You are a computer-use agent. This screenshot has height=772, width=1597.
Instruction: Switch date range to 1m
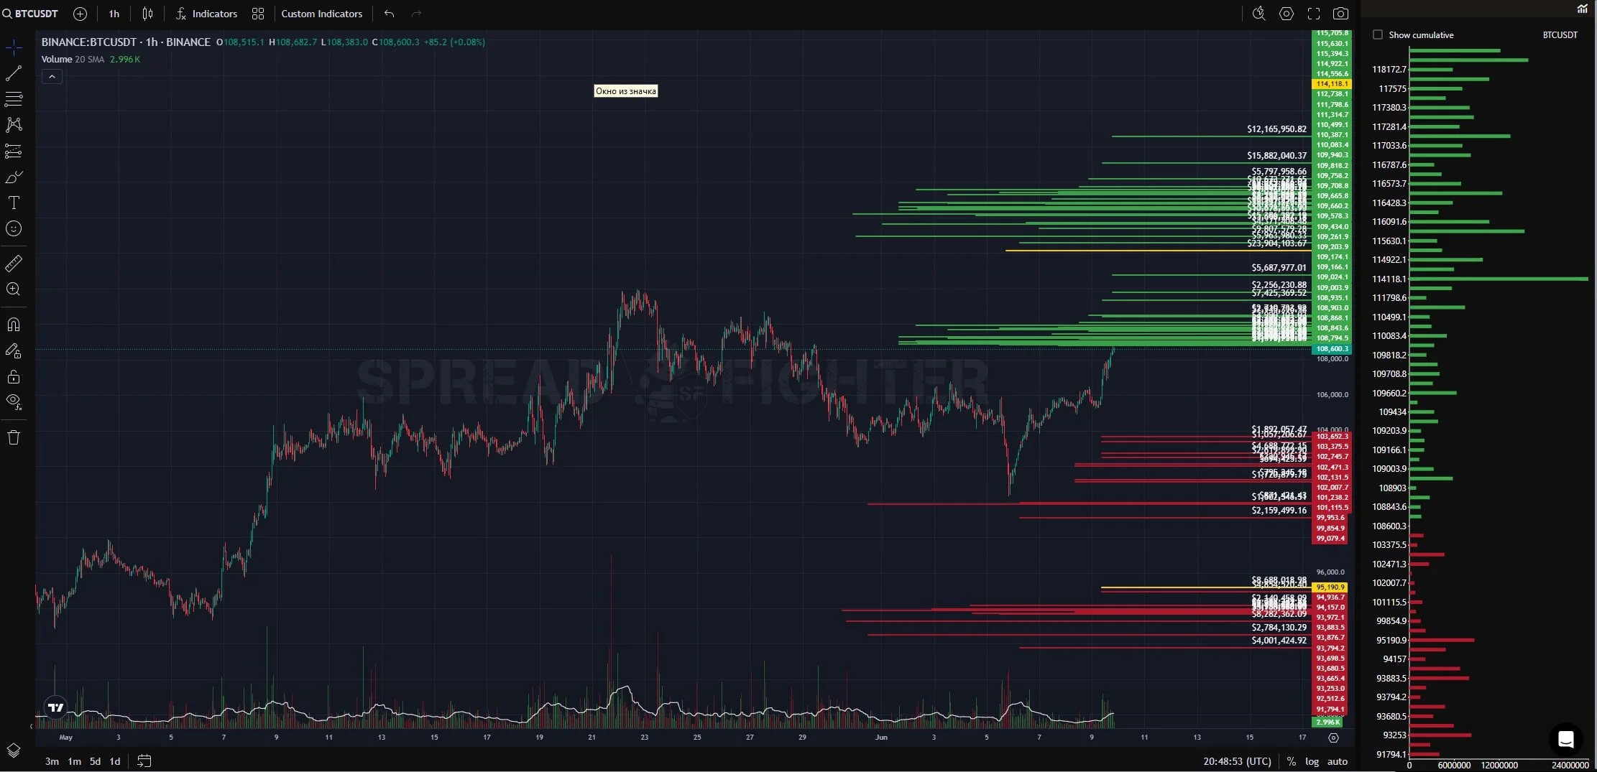[x=74, y=761]
